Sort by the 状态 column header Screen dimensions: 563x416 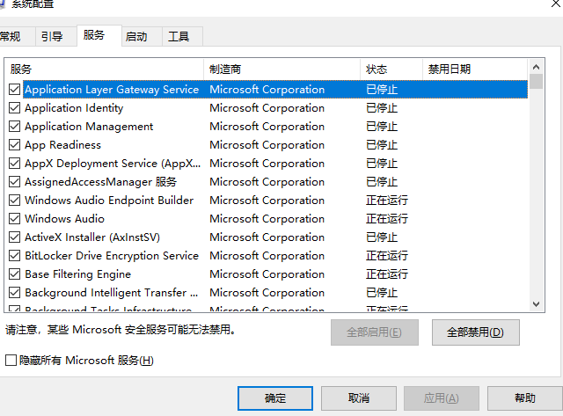391,69
